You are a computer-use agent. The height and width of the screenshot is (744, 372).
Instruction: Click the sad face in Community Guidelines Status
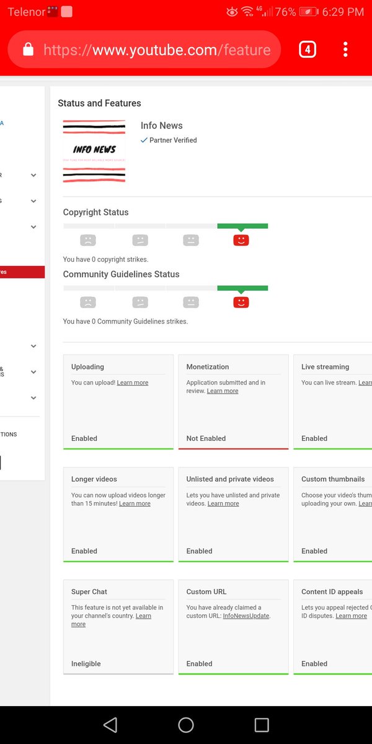(x=88, y=303)
